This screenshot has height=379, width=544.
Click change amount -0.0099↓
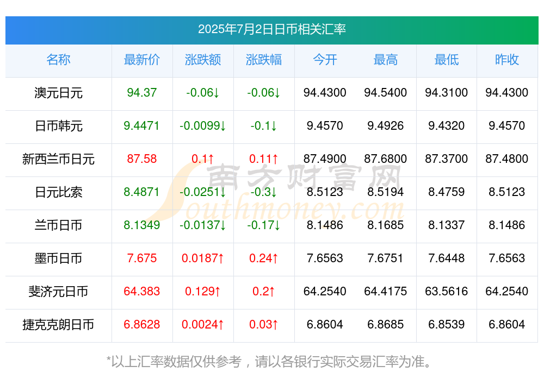coord(202,126)
